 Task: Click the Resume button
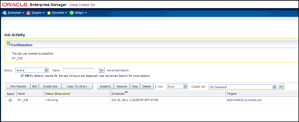point(122,86)
